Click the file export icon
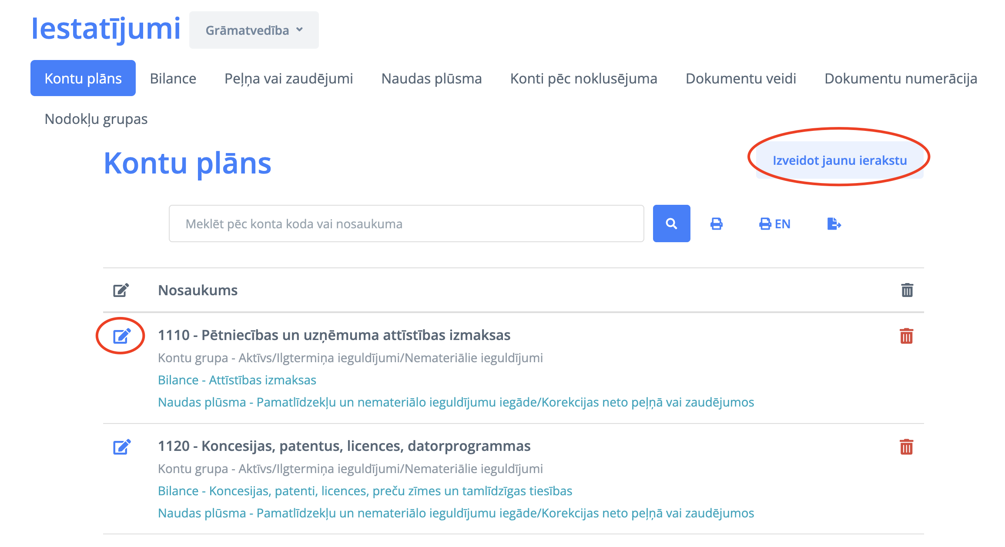Image resolution: width=1005 pixels, height=547 pixels. click(x=834, y=224)
